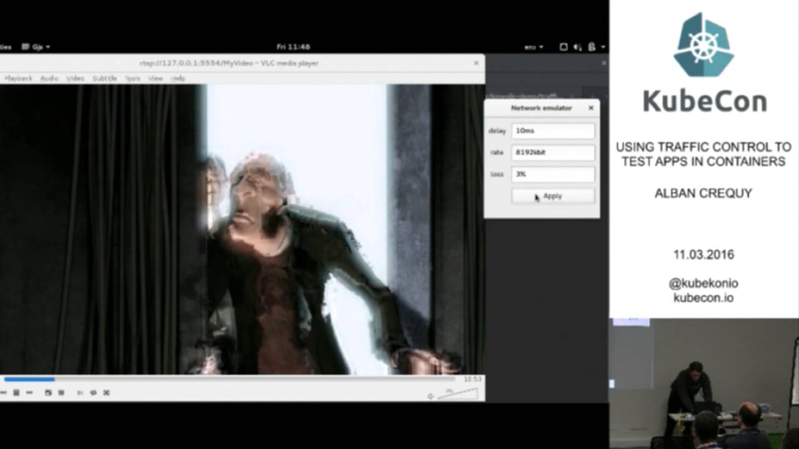Click the @kubekonio handle
Screen dimensions: 799x449
click(x=703, y=283)
